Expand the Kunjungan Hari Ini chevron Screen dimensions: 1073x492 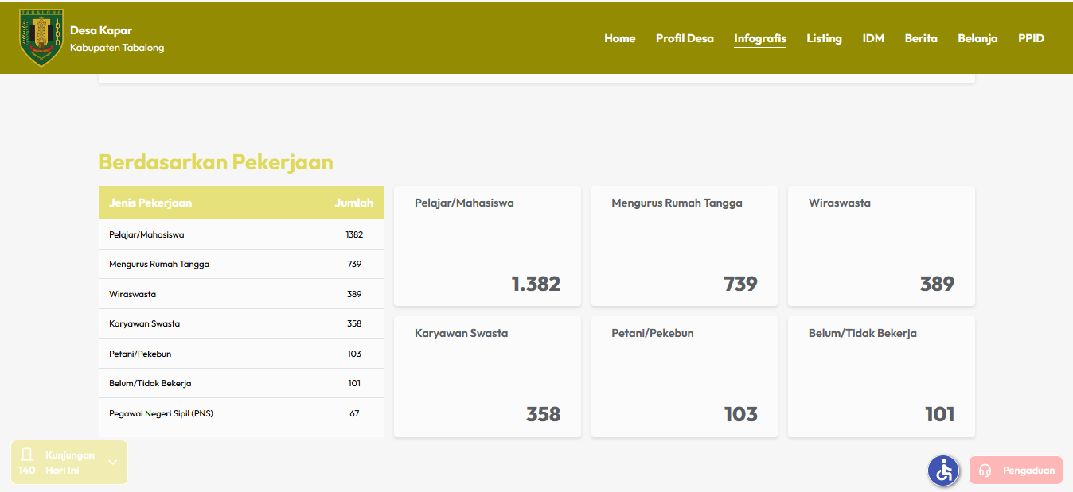[x=112, y=463]
